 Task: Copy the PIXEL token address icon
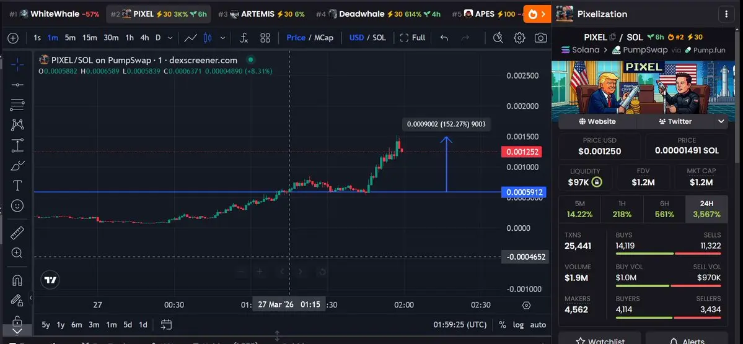coord(613,37)
